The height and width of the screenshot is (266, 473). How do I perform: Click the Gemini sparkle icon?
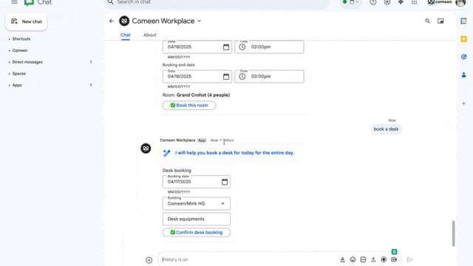tap(401, 2)
